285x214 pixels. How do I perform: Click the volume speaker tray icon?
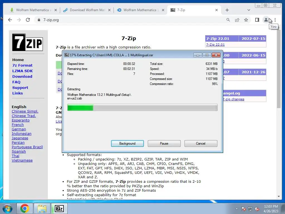pos(257,209)
